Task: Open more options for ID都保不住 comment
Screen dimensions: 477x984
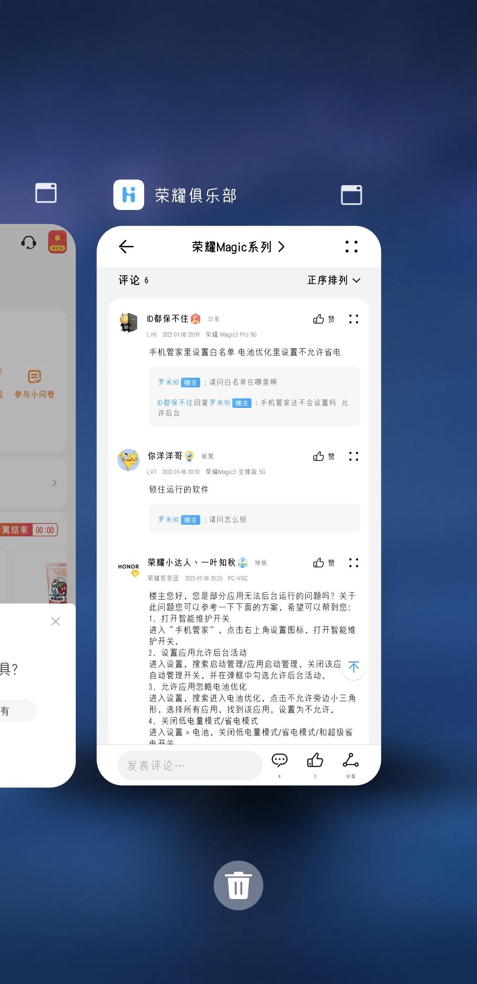Action: tap(354, 319)
